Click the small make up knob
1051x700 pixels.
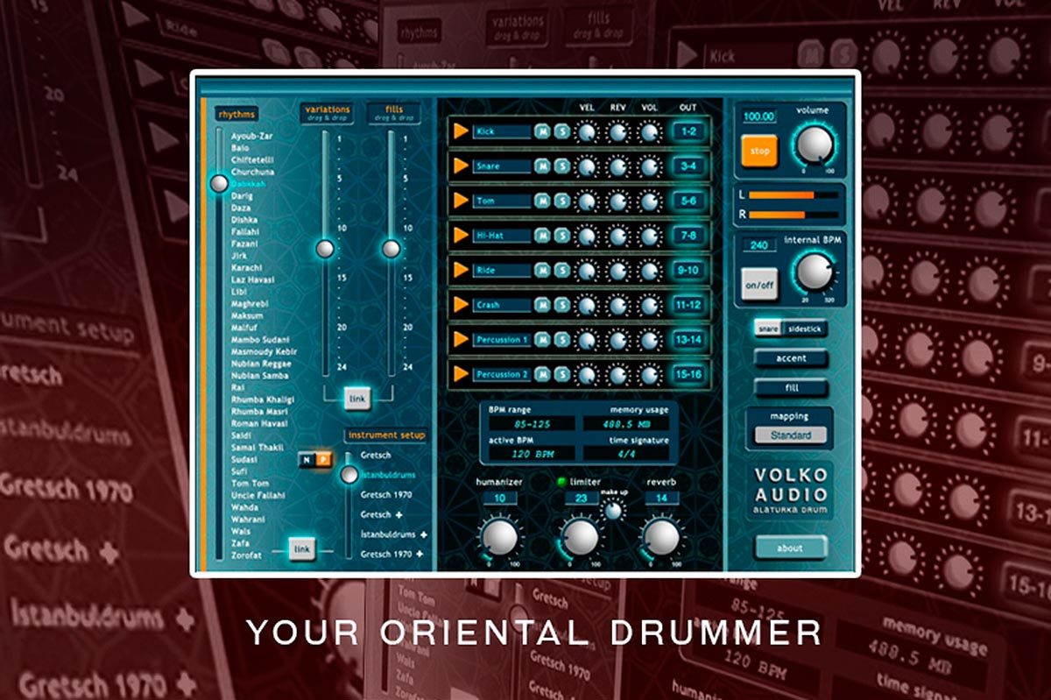click(x=615, y=510)
